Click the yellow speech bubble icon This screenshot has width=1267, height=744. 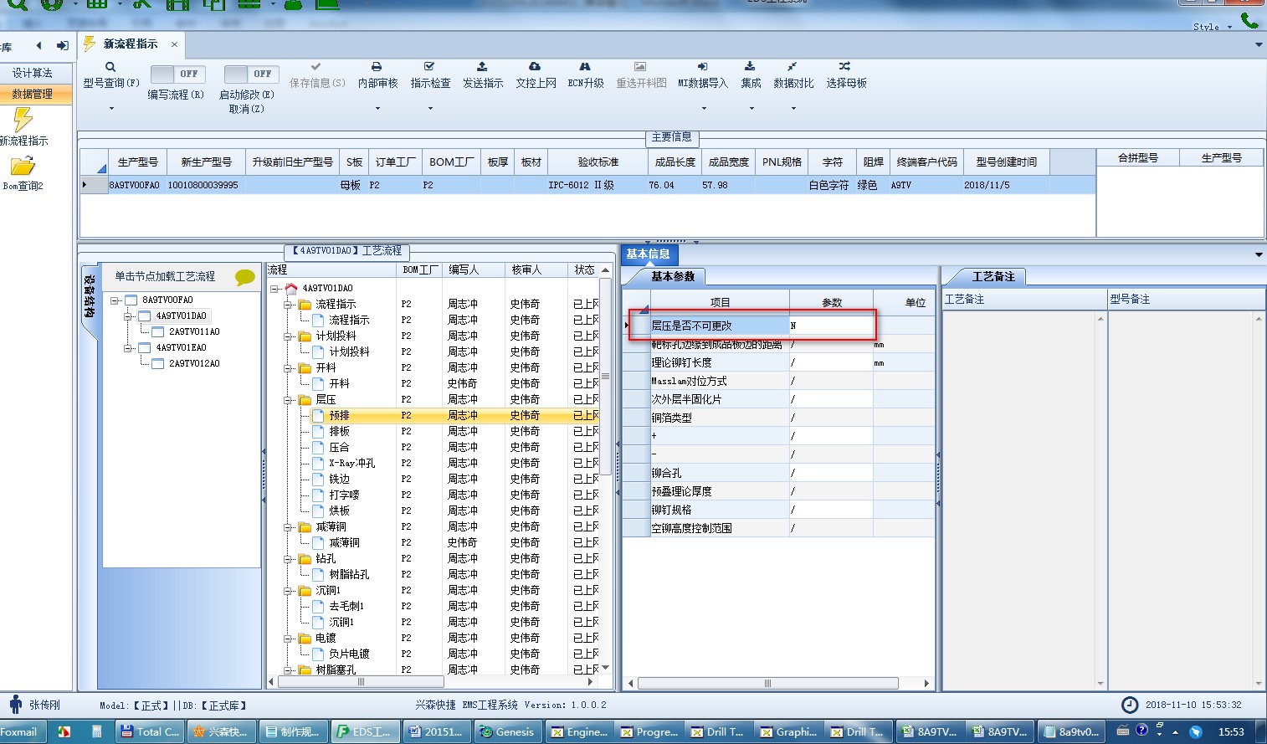point(244,277)
